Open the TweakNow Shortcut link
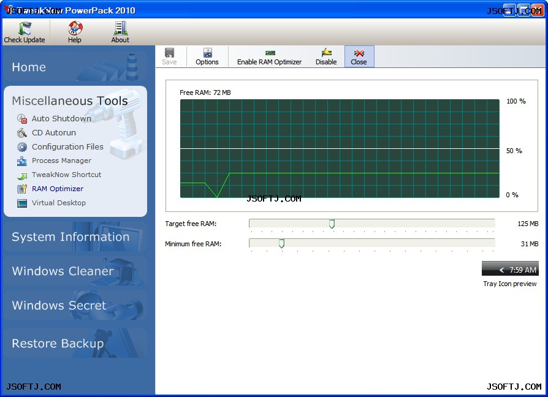Screen dimensions: 548x397 (66, 175)
